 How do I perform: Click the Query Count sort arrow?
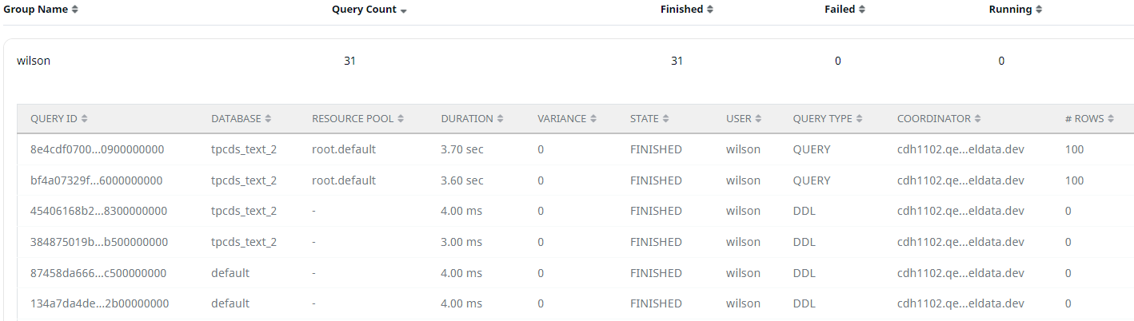coord(404,10)
